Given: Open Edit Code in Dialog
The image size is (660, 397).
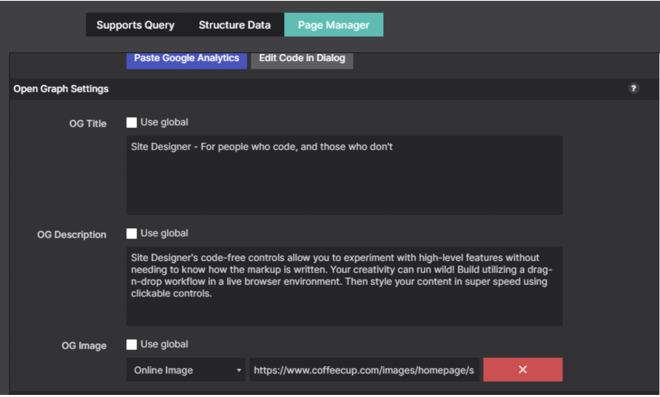Looking at the screenshot, I should tap(302, 58).
